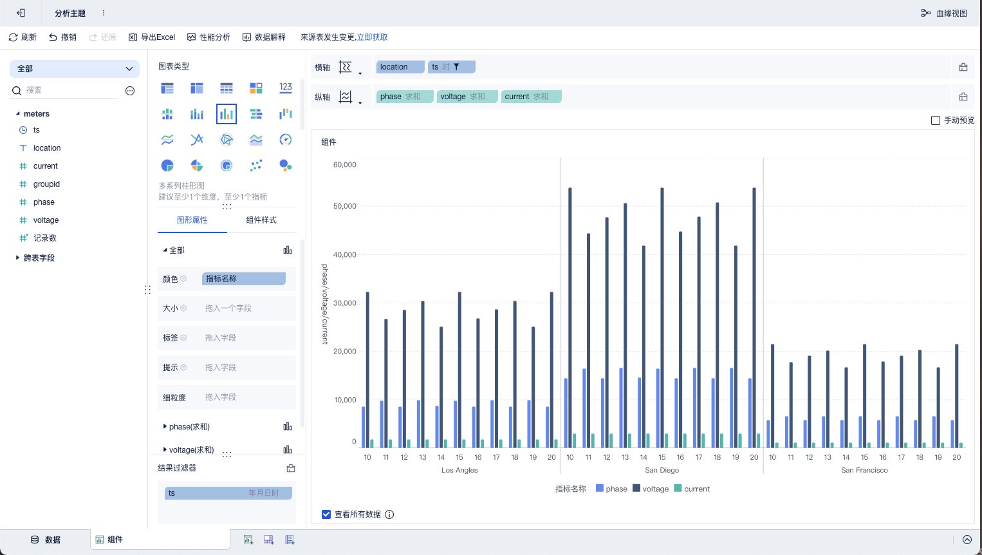
Task: Click the 立即获取 link
Action: [x=373, y=37]
